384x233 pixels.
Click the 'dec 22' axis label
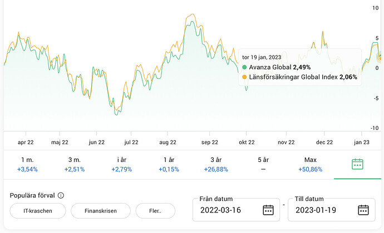click(324, 143)
